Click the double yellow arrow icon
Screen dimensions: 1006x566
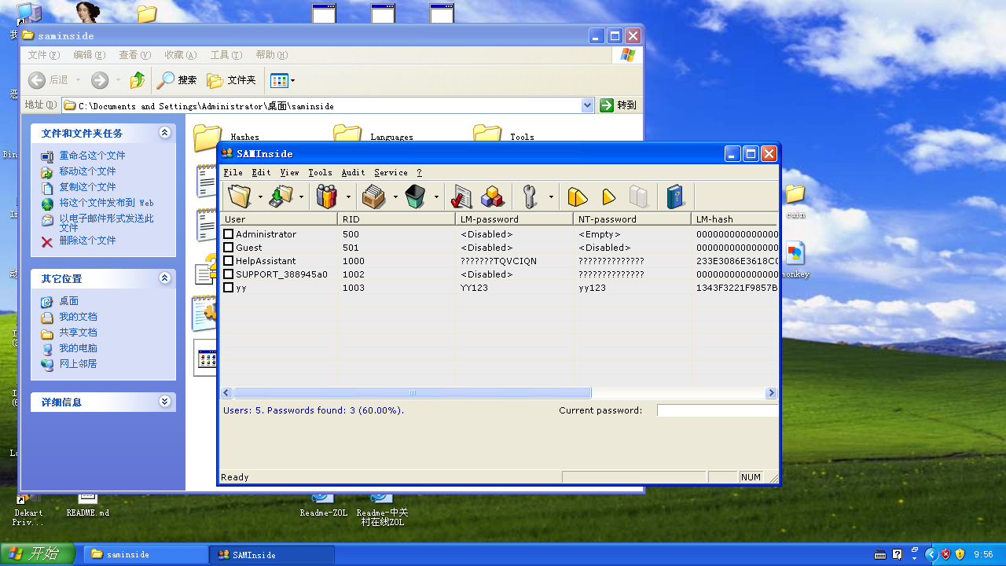pyautogui.click(x=578, y=197)
